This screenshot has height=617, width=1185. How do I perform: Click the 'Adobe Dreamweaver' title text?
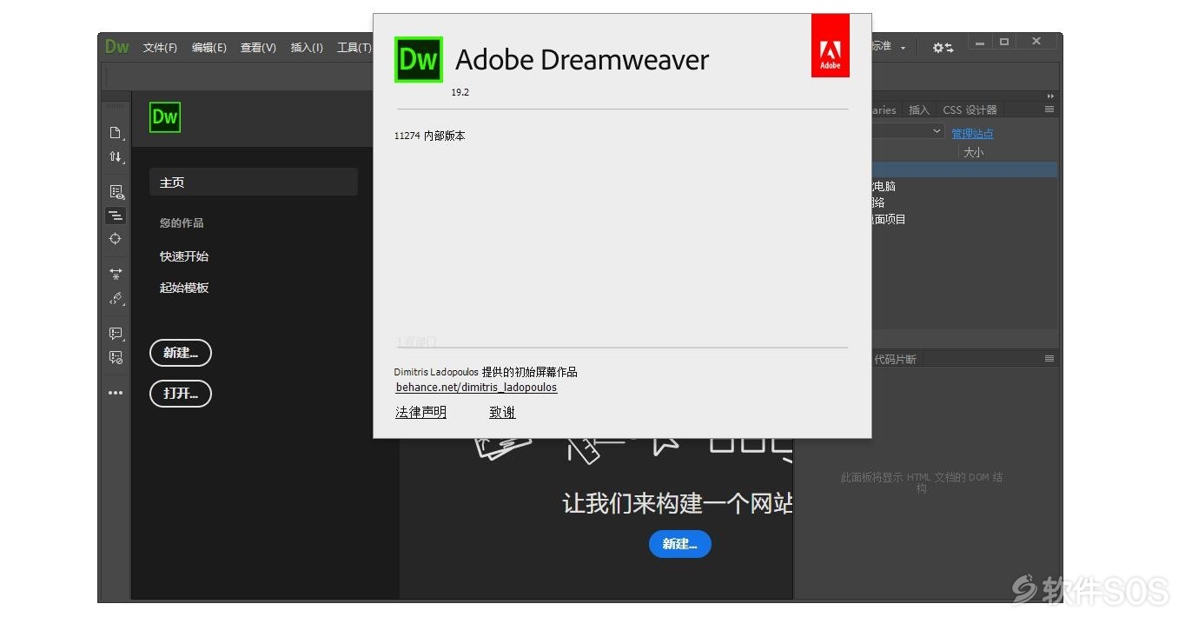tap(582, 60)
